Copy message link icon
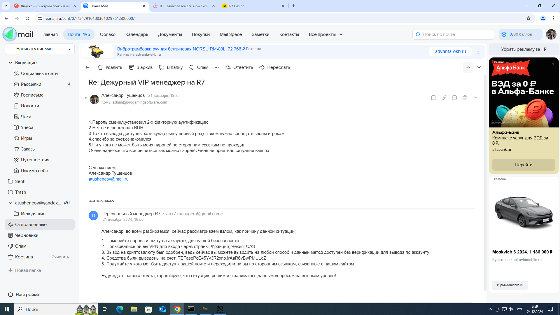The width and height of the screenshot is (560, 315). pos(444,98)
